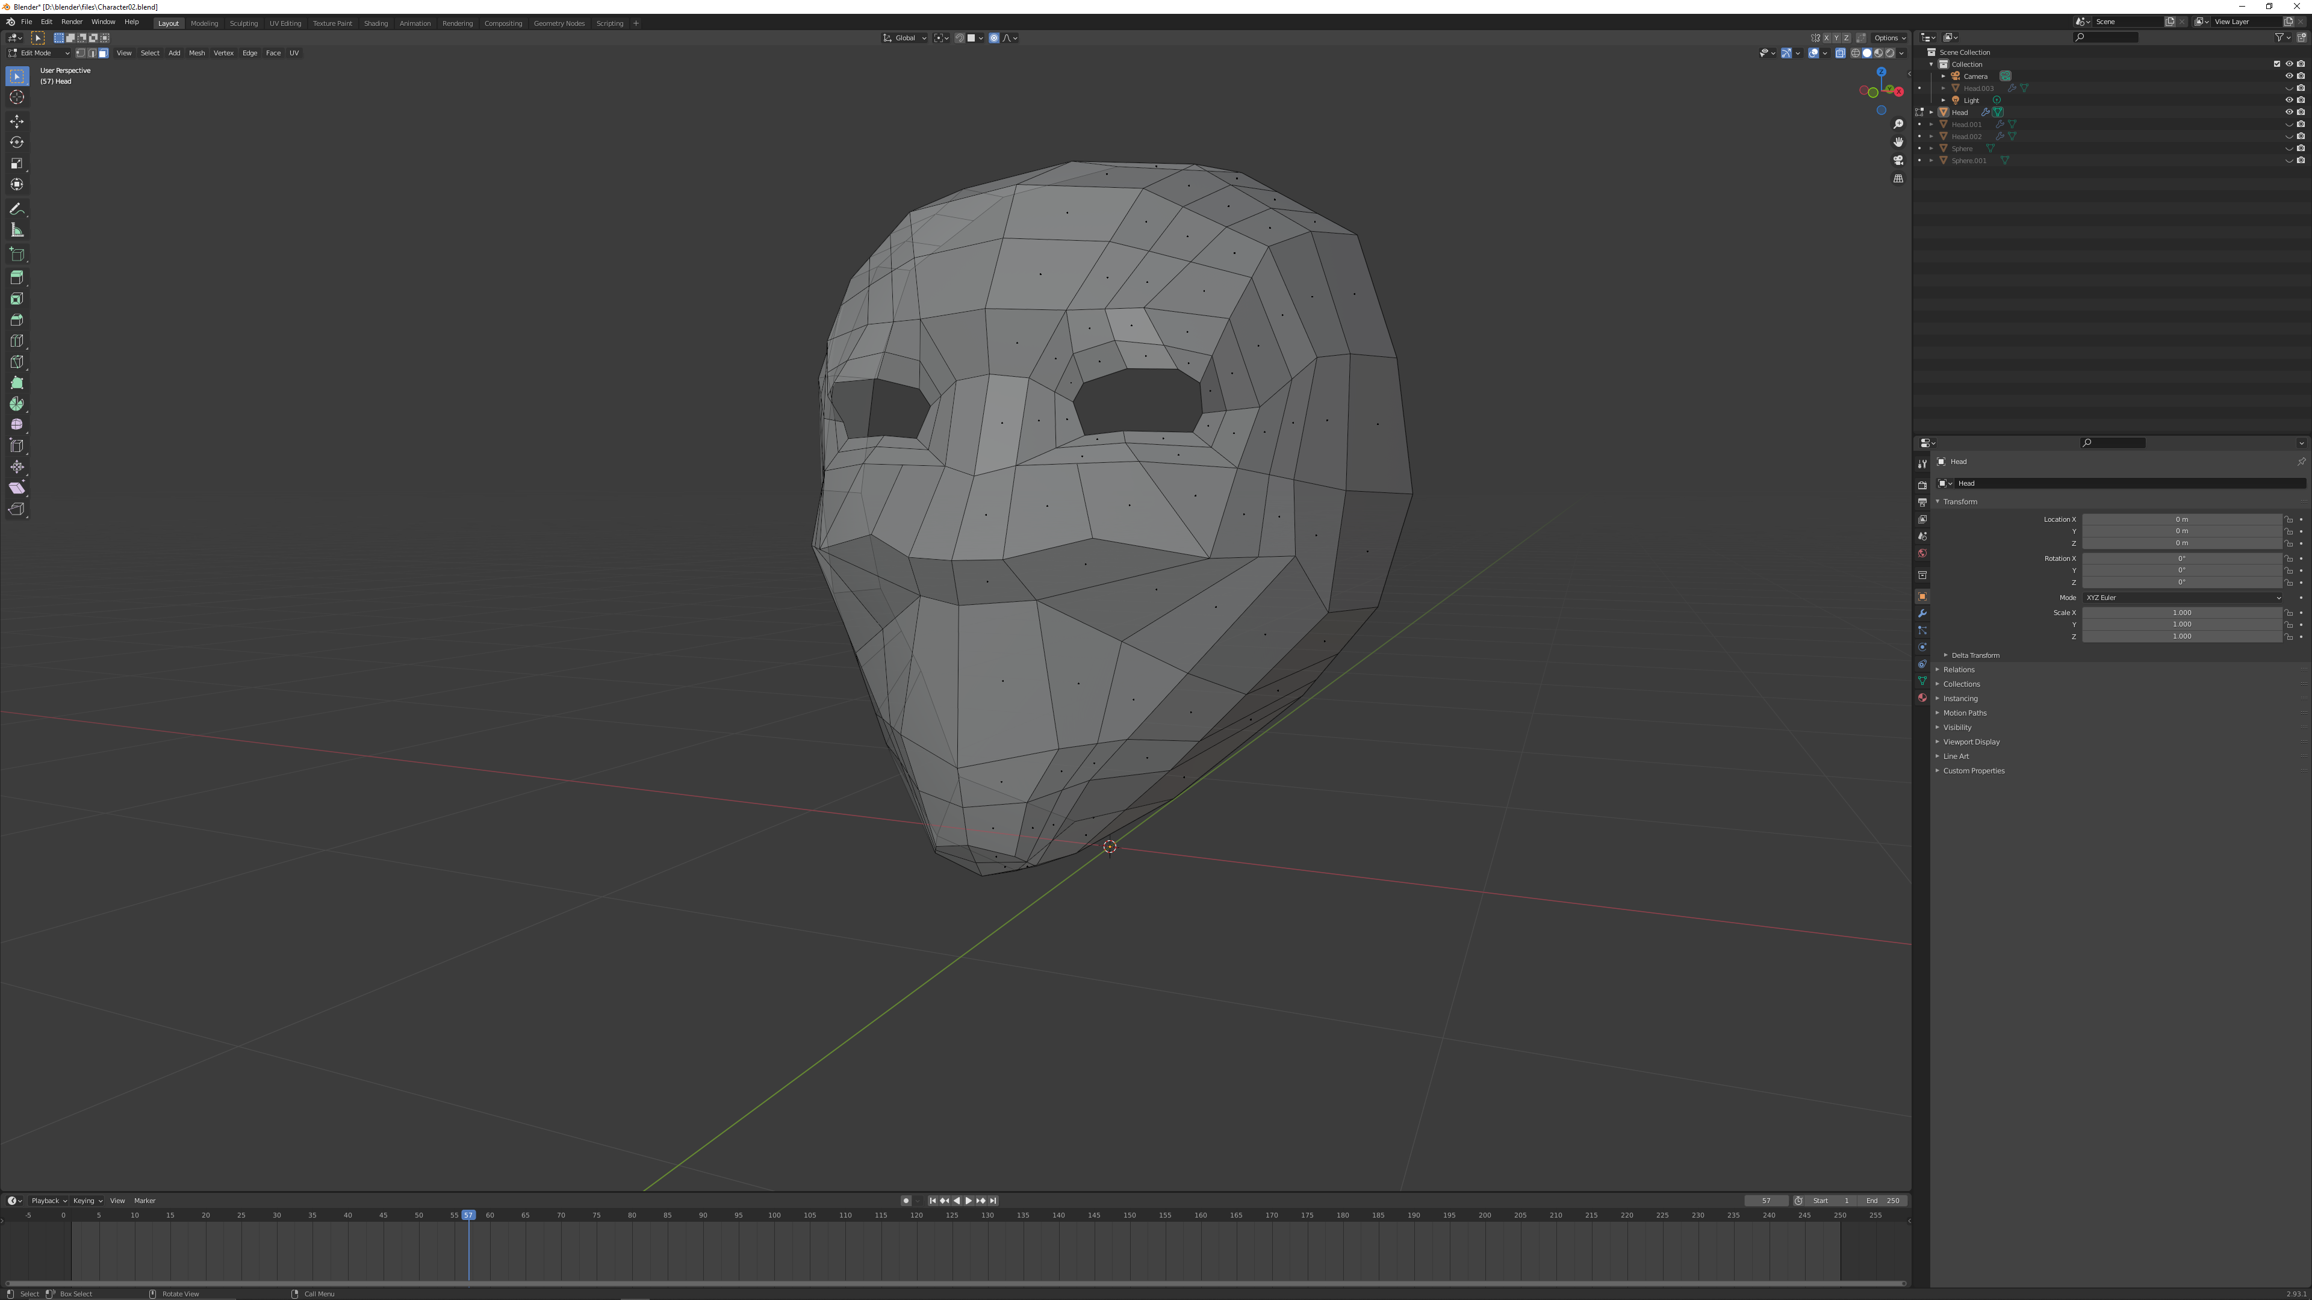This screenshot has height=1300, width=2312.
Task: Switch perspective/orthographic grid icon
Action: 1898,179
